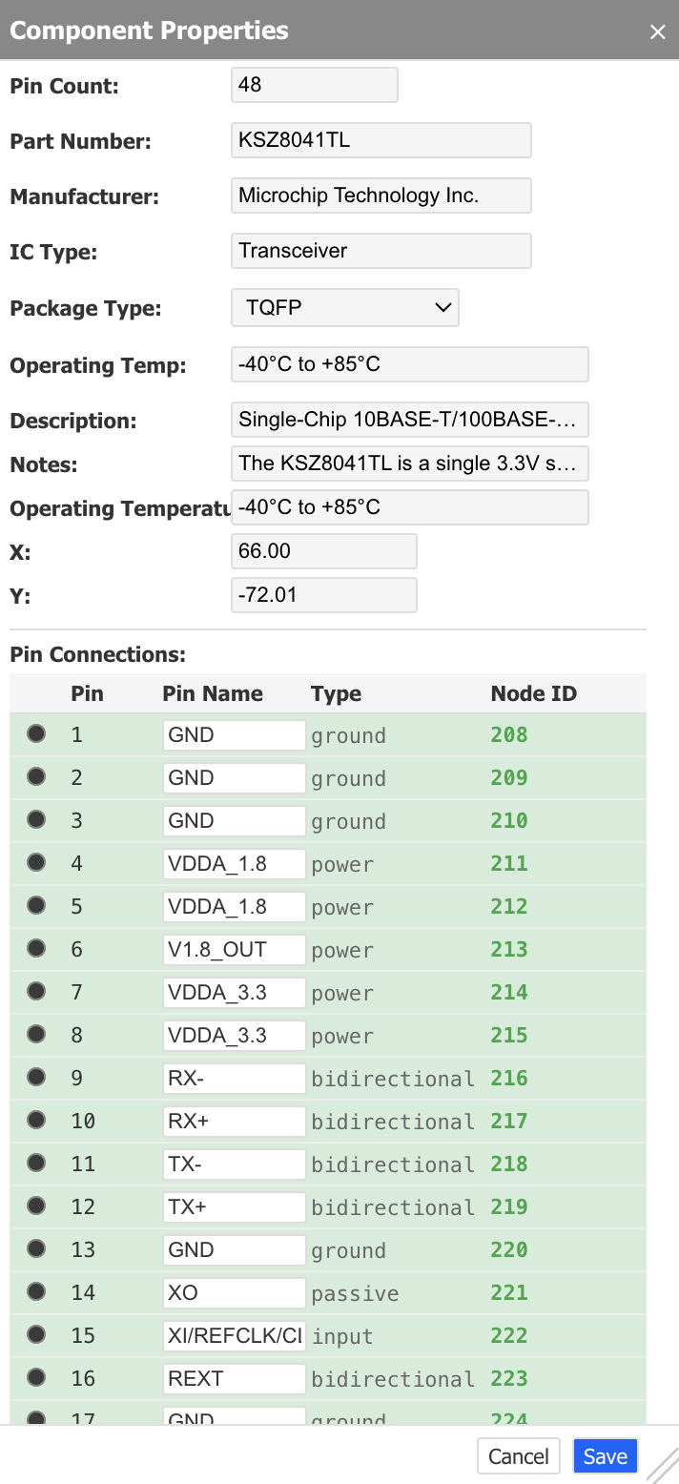Edit the Part Number KSZ8041TL field
This screenshot has width=679, height=1484.
pos(380,139)
